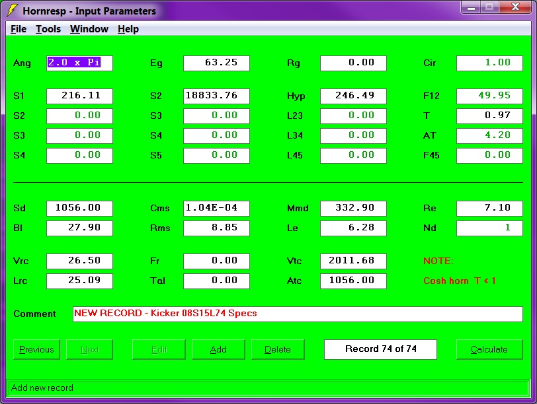Click the Eg field with value 63.25
This screenshot has width=537, height=404.
tap(216, 63)
